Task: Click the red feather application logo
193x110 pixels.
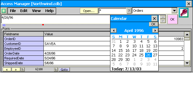Action: [x=184, y=13]
